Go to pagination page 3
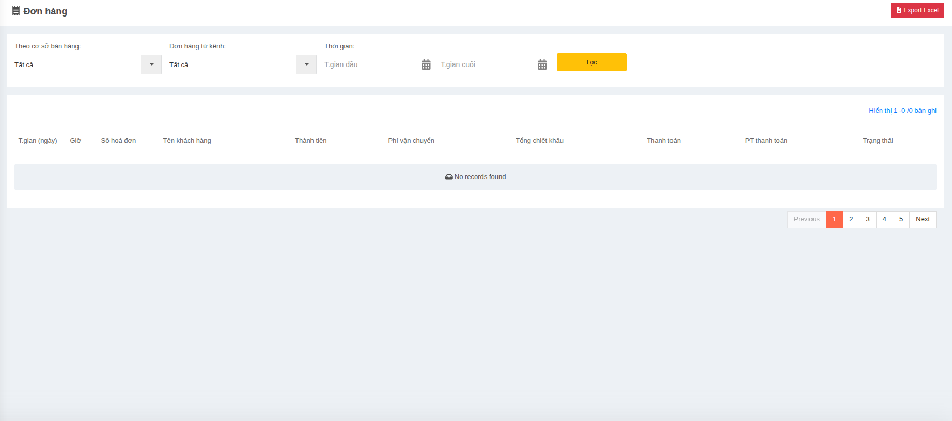Image resolution: width=952 pixels, height=421 pixels. (868, 219)
